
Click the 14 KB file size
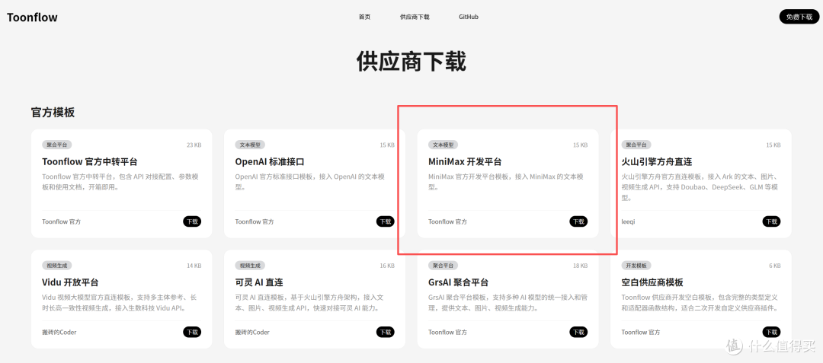tap(194, 266)
